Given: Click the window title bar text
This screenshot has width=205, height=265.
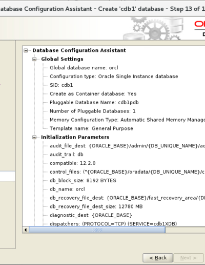Looking at the screenshot, I should click(102, 9).
